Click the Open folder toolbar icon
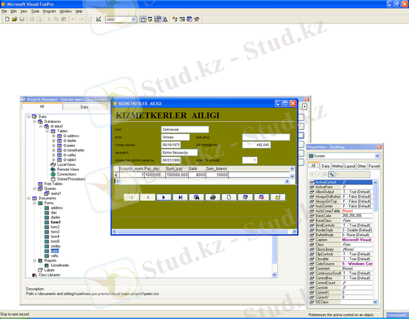409x319 pixels. (14, 19)
